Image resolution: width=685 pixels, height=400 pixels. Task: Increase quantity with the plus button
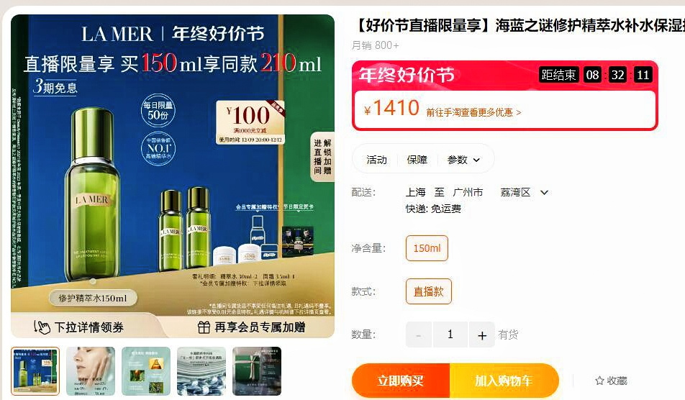pyautogui.click(x=482, y=335)
